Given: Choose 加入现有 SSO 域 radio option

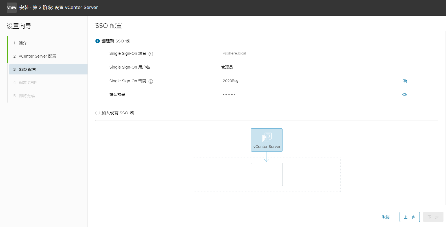Looking at the screenshot, I should (x=98, y=113).
